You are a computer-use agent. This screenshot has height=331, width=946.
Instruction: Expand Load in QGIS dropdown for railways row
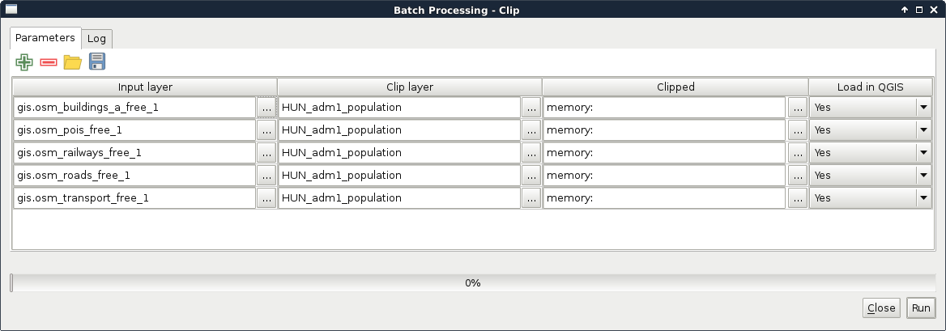pyautogui.click(x=923, y=153)
